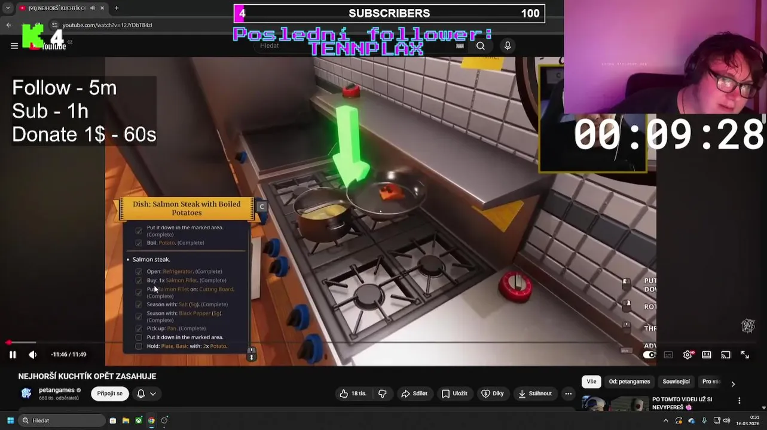This screenshot has height=430, width=767.
Task: Go back in the browser
Action: coord(9,25)
